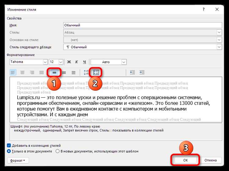The height and width of the screenshot is (171, 229).
Task: Toggle Добавить в коллекцию стилей checkbox
Action: (x=9, y=146)
